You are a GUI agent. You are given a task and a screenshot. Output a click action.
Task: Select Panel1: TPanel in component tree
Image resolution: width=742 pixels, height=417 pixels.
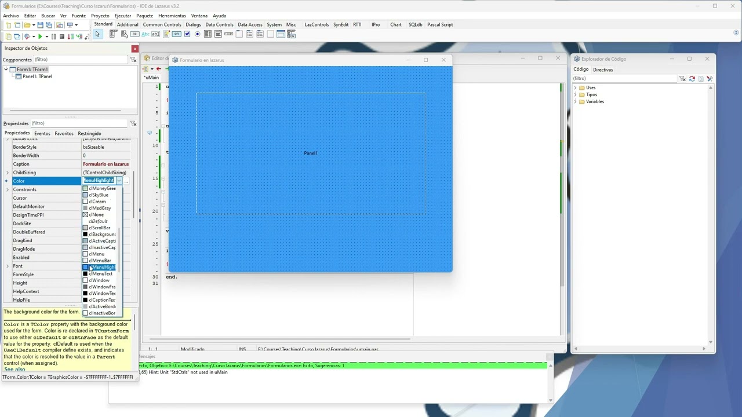(x=37, y=76)
